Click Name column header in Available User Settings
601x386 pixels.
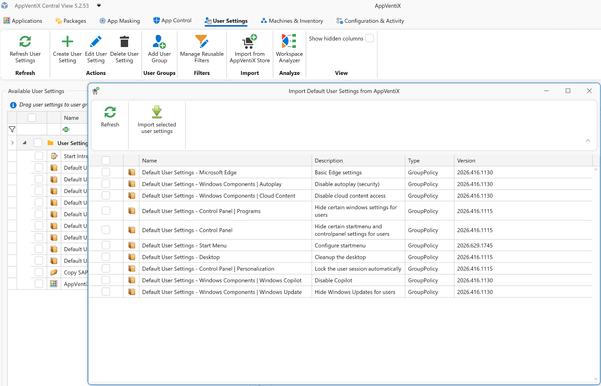[74, 118]
